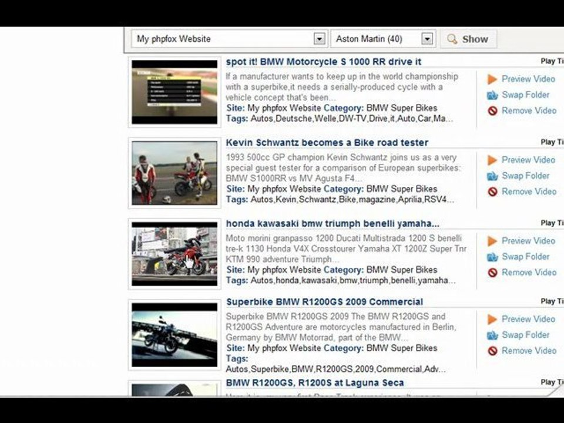Click Swap Folder for Superbike BMW R1200GS Commercial

[525, 335]
